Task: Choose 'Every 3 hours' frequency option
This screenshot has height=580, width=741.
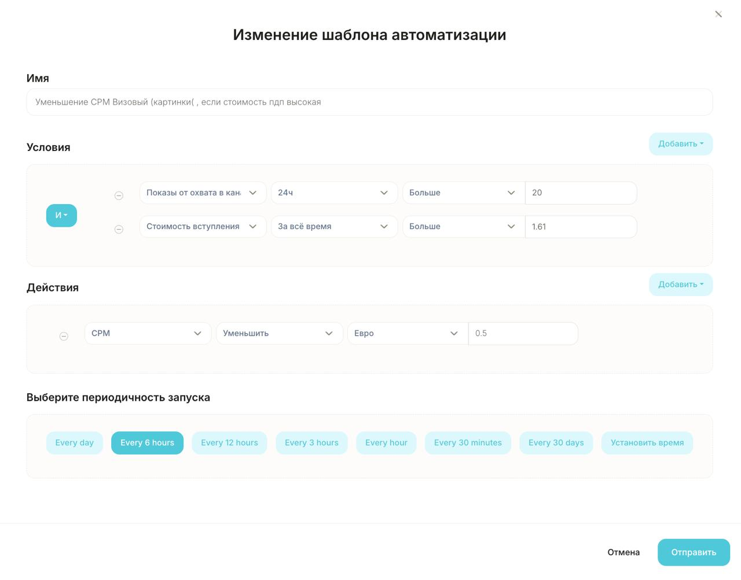Action: click(x=311, y=443)
